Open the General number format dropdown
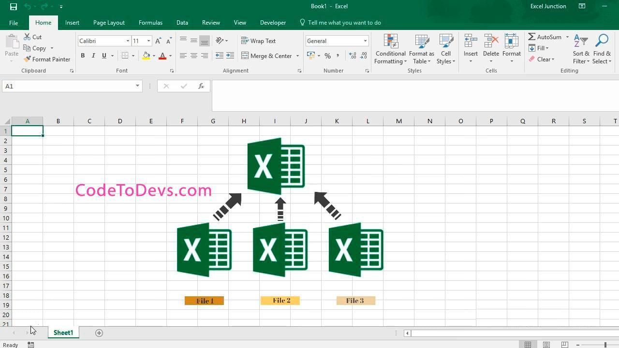The width and height of the screenshot is (619, 348). click(365, 41)
